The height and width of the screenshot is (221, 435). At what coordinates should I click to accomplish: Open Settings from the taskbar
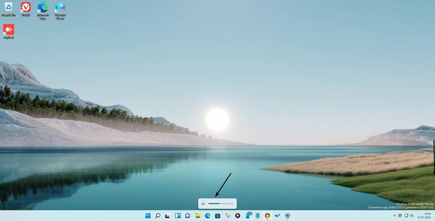287,215
